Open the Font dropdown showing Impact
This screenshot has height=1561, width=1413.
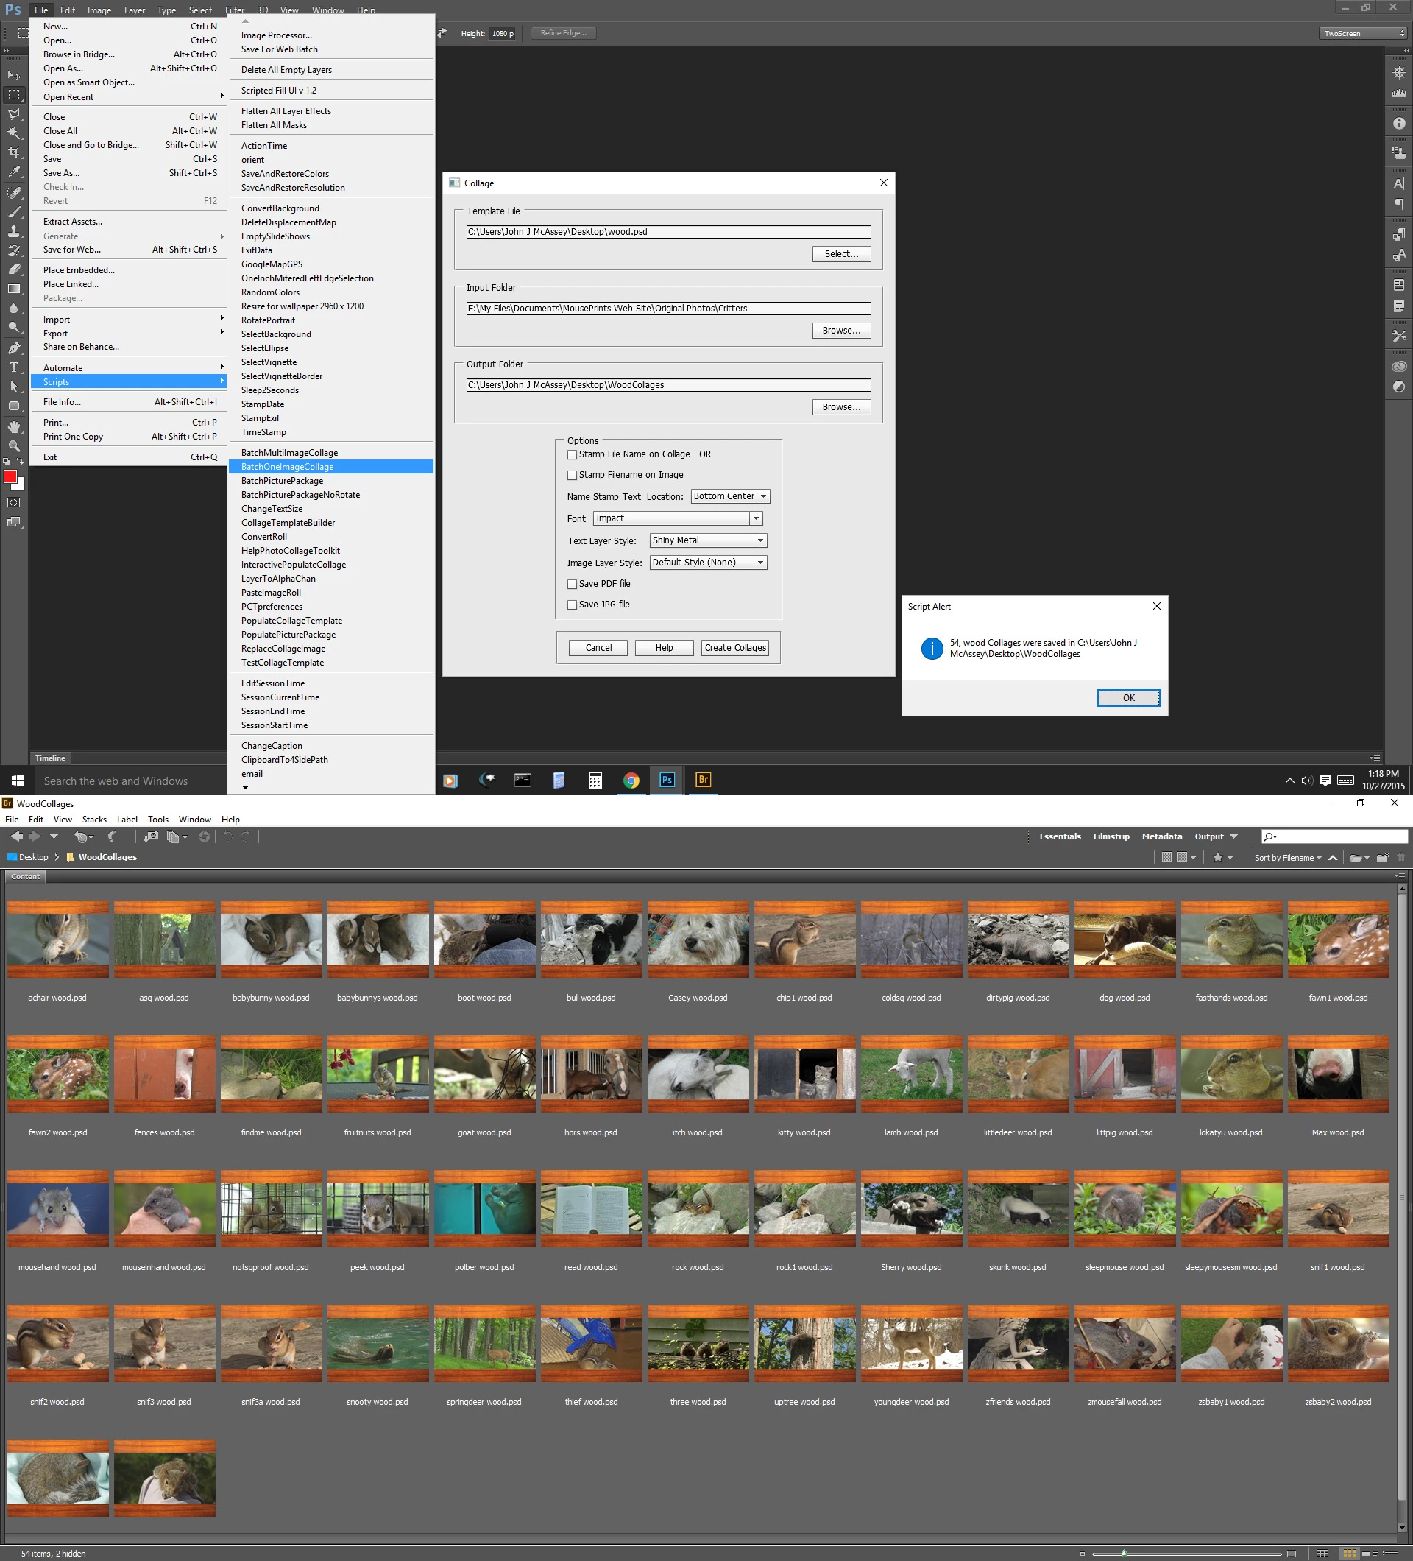tap(756, 518)
